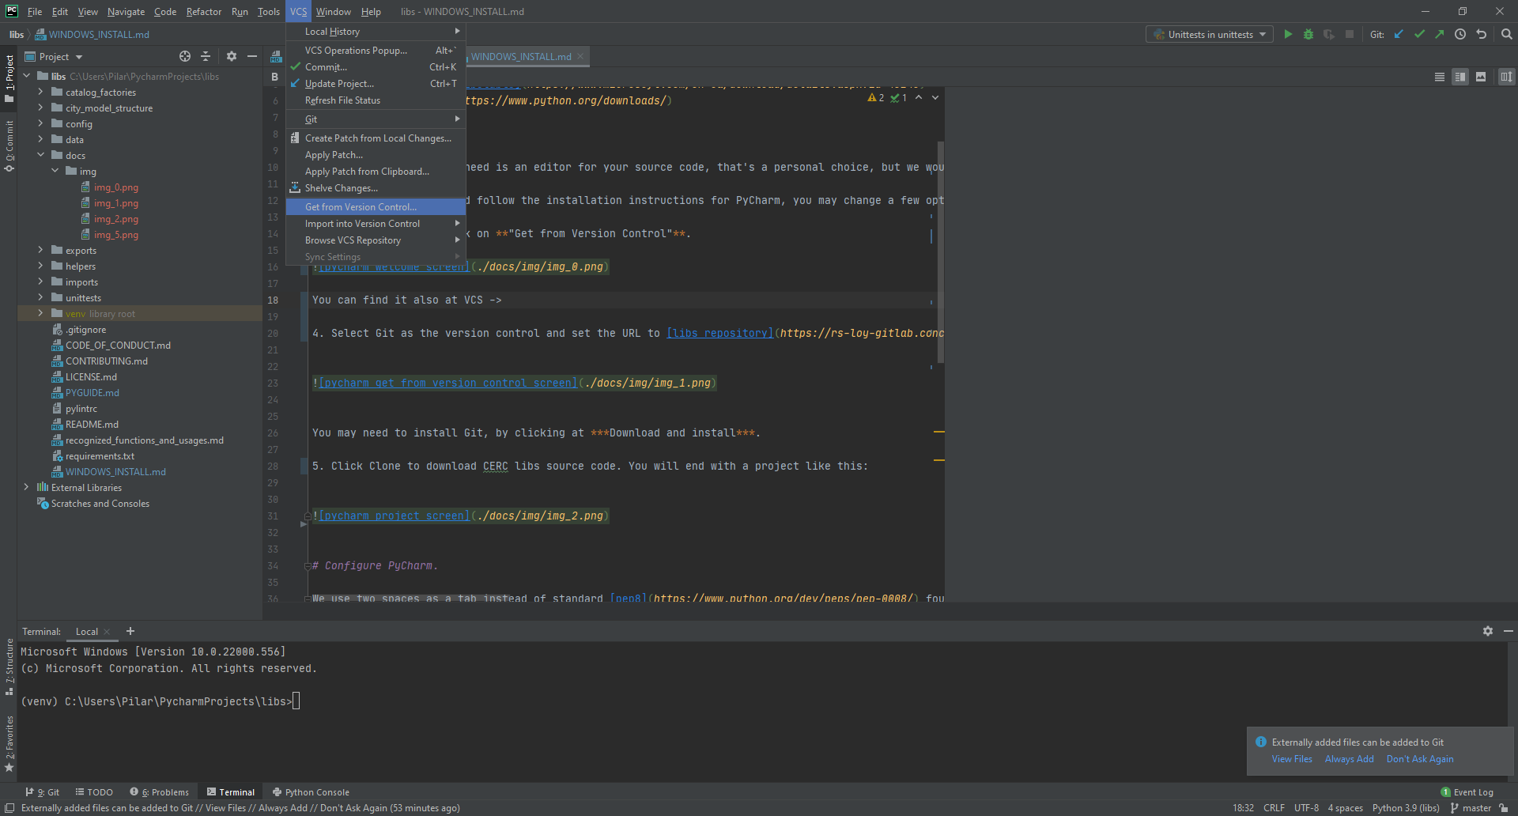Open Unittests in unittests run configuration dropdown
The image size is (1518, 816).
1210,34
